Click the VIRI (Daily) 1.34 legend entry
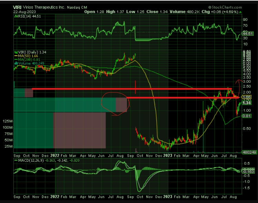Image resolution: width=258 pixels, height=203 pixels. [32, 52]
